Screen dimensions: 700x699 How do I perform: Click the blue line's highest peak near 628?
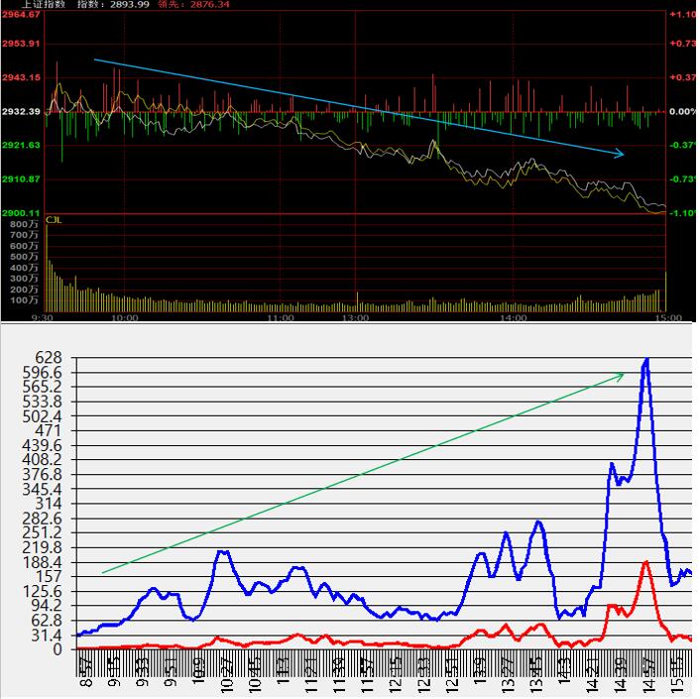[x=646, y=360]
